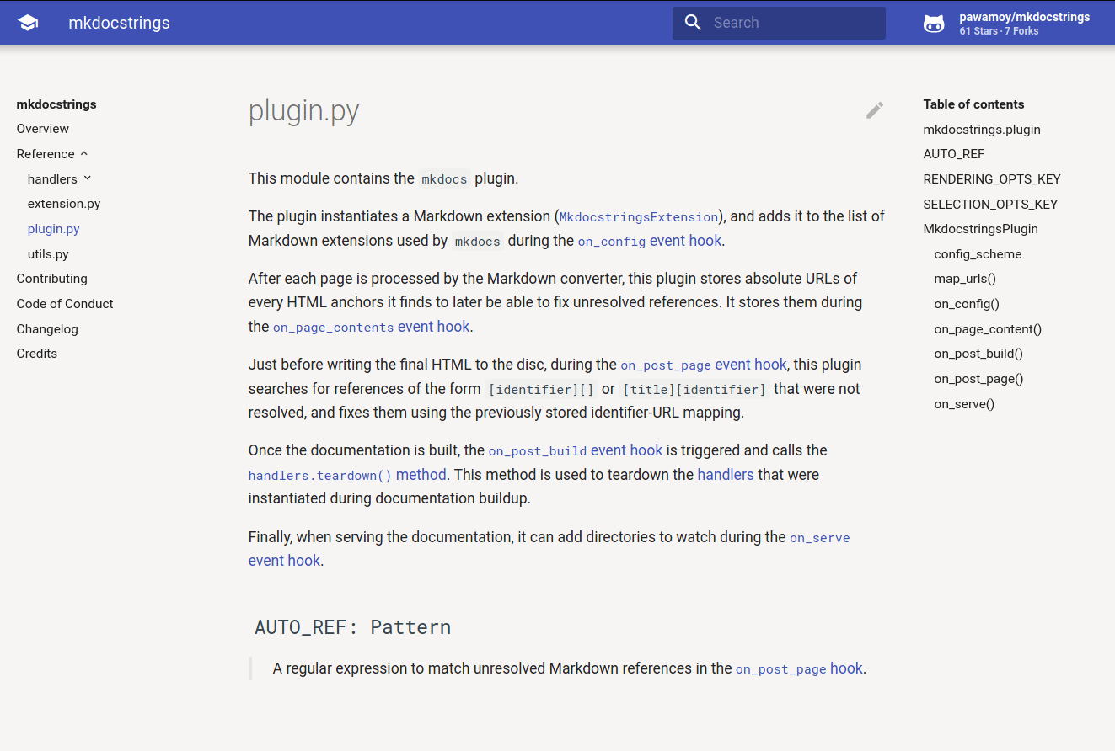Viewport: 1115px width, 751px height.
Task: Jump to AUTO_REF in table of contents
Action: coord(954,154)
